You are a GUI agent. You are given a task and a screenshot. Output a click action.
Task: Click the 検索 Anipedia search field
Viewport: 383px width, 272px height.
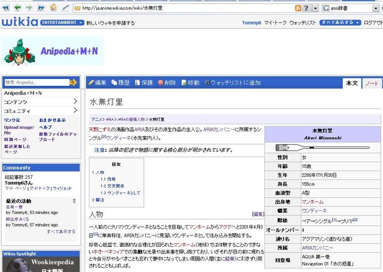tap(37, 82)
